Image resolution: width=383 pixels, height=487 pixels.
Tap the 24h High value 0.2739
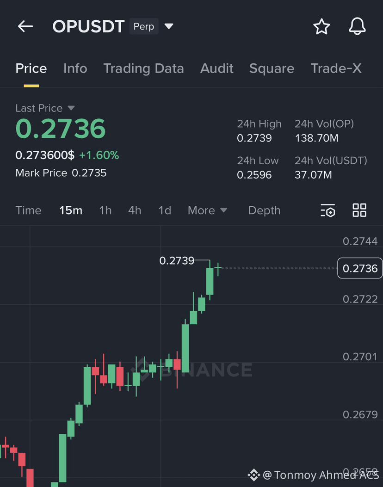point(254,138)
